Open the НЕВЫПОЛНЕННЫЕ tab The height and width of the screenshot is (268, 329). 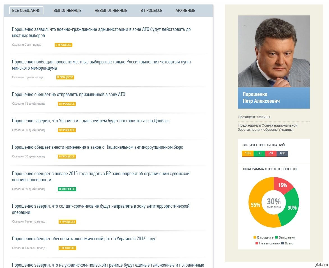(111, 10)
